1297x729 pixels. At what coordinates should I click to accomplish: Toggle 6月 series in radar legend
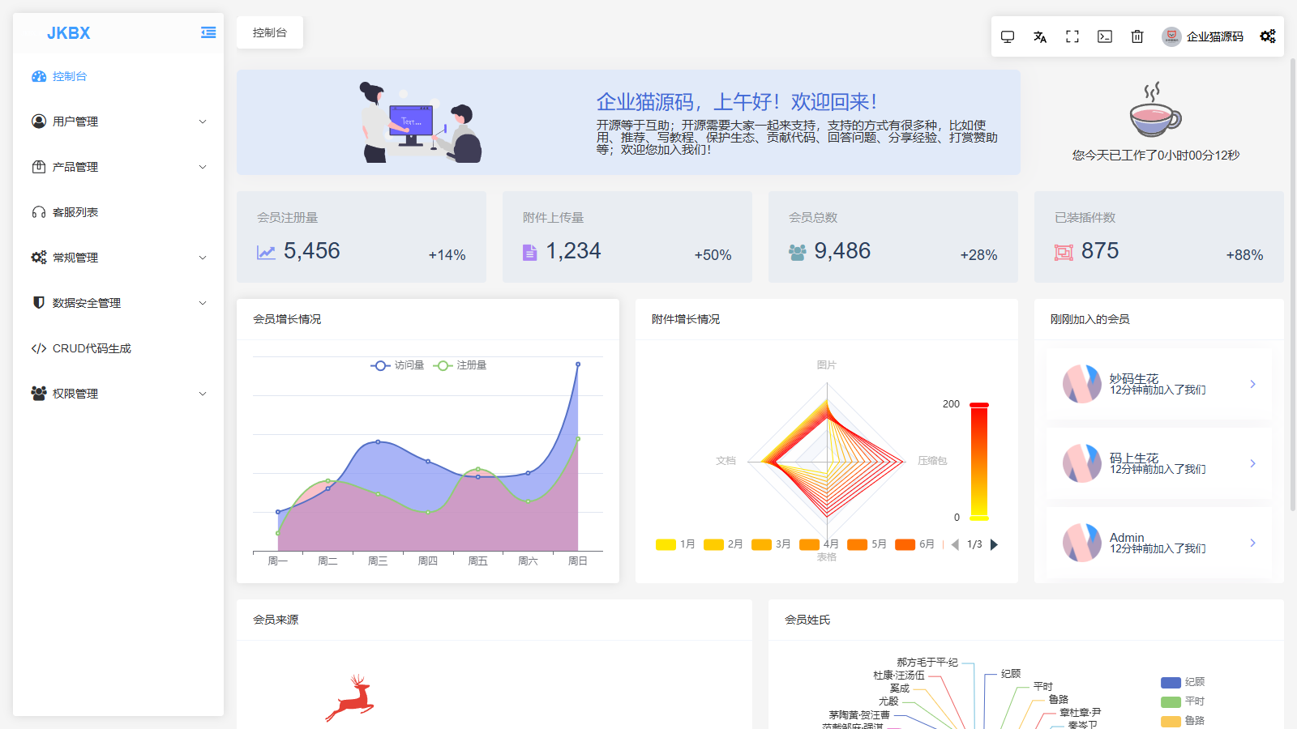[x=914, y=544]
